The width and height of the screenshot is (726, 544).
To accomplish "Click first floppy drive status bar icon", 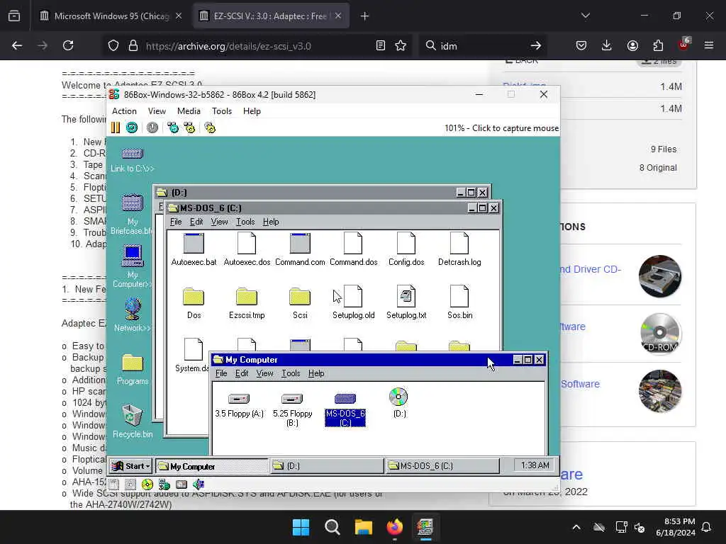I will click(114, 484).
